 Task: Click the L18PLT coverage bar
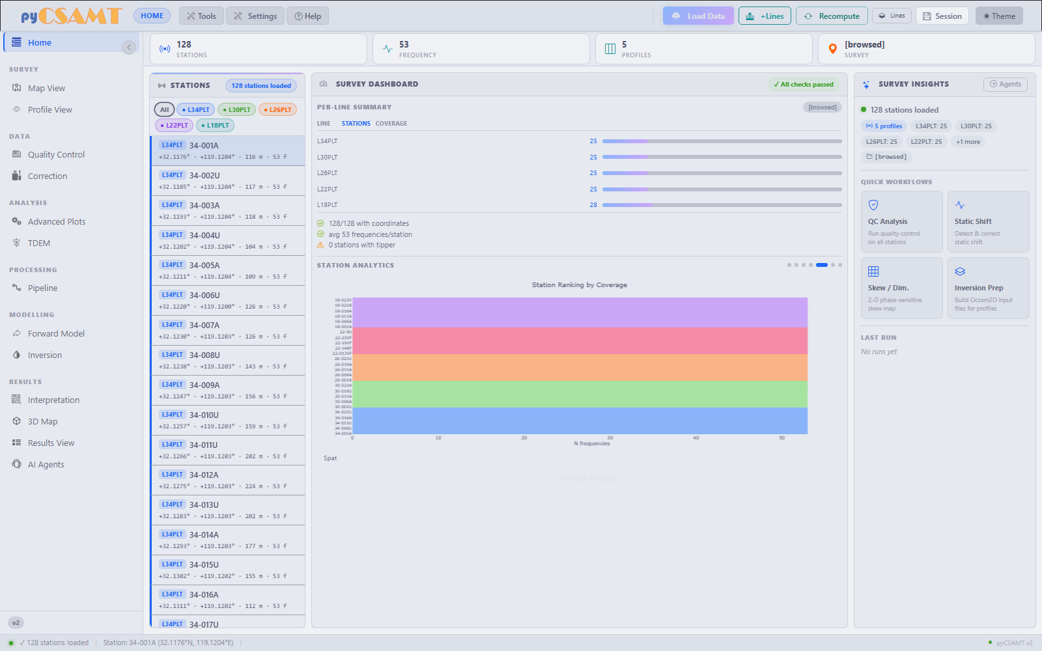point(722,204)
